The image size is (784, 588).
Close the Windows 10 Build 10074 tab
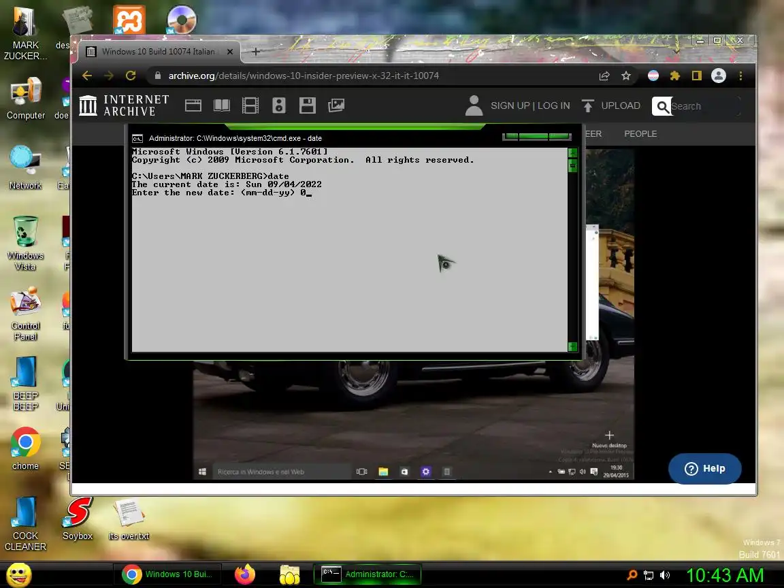coord(230,52)
